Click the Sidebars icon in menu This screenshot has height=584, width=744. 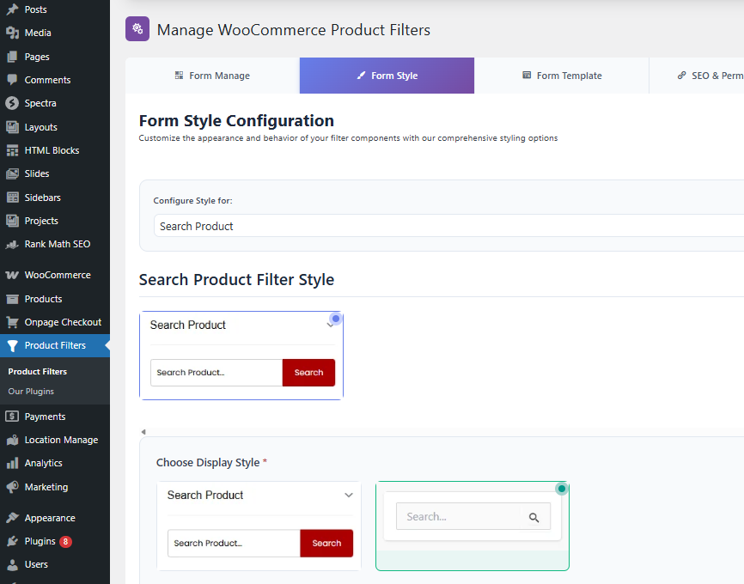pyautogui.click(x=12, y=198)
